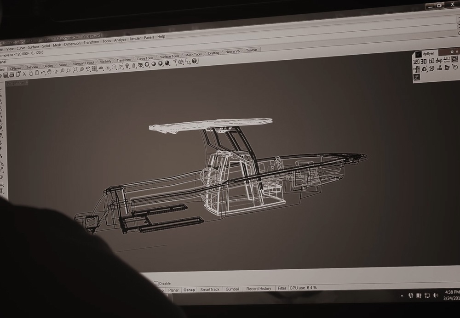Click the four-viewport layout icon
The width and height of the screenshot is (460, 318).
tap(94, 68)
